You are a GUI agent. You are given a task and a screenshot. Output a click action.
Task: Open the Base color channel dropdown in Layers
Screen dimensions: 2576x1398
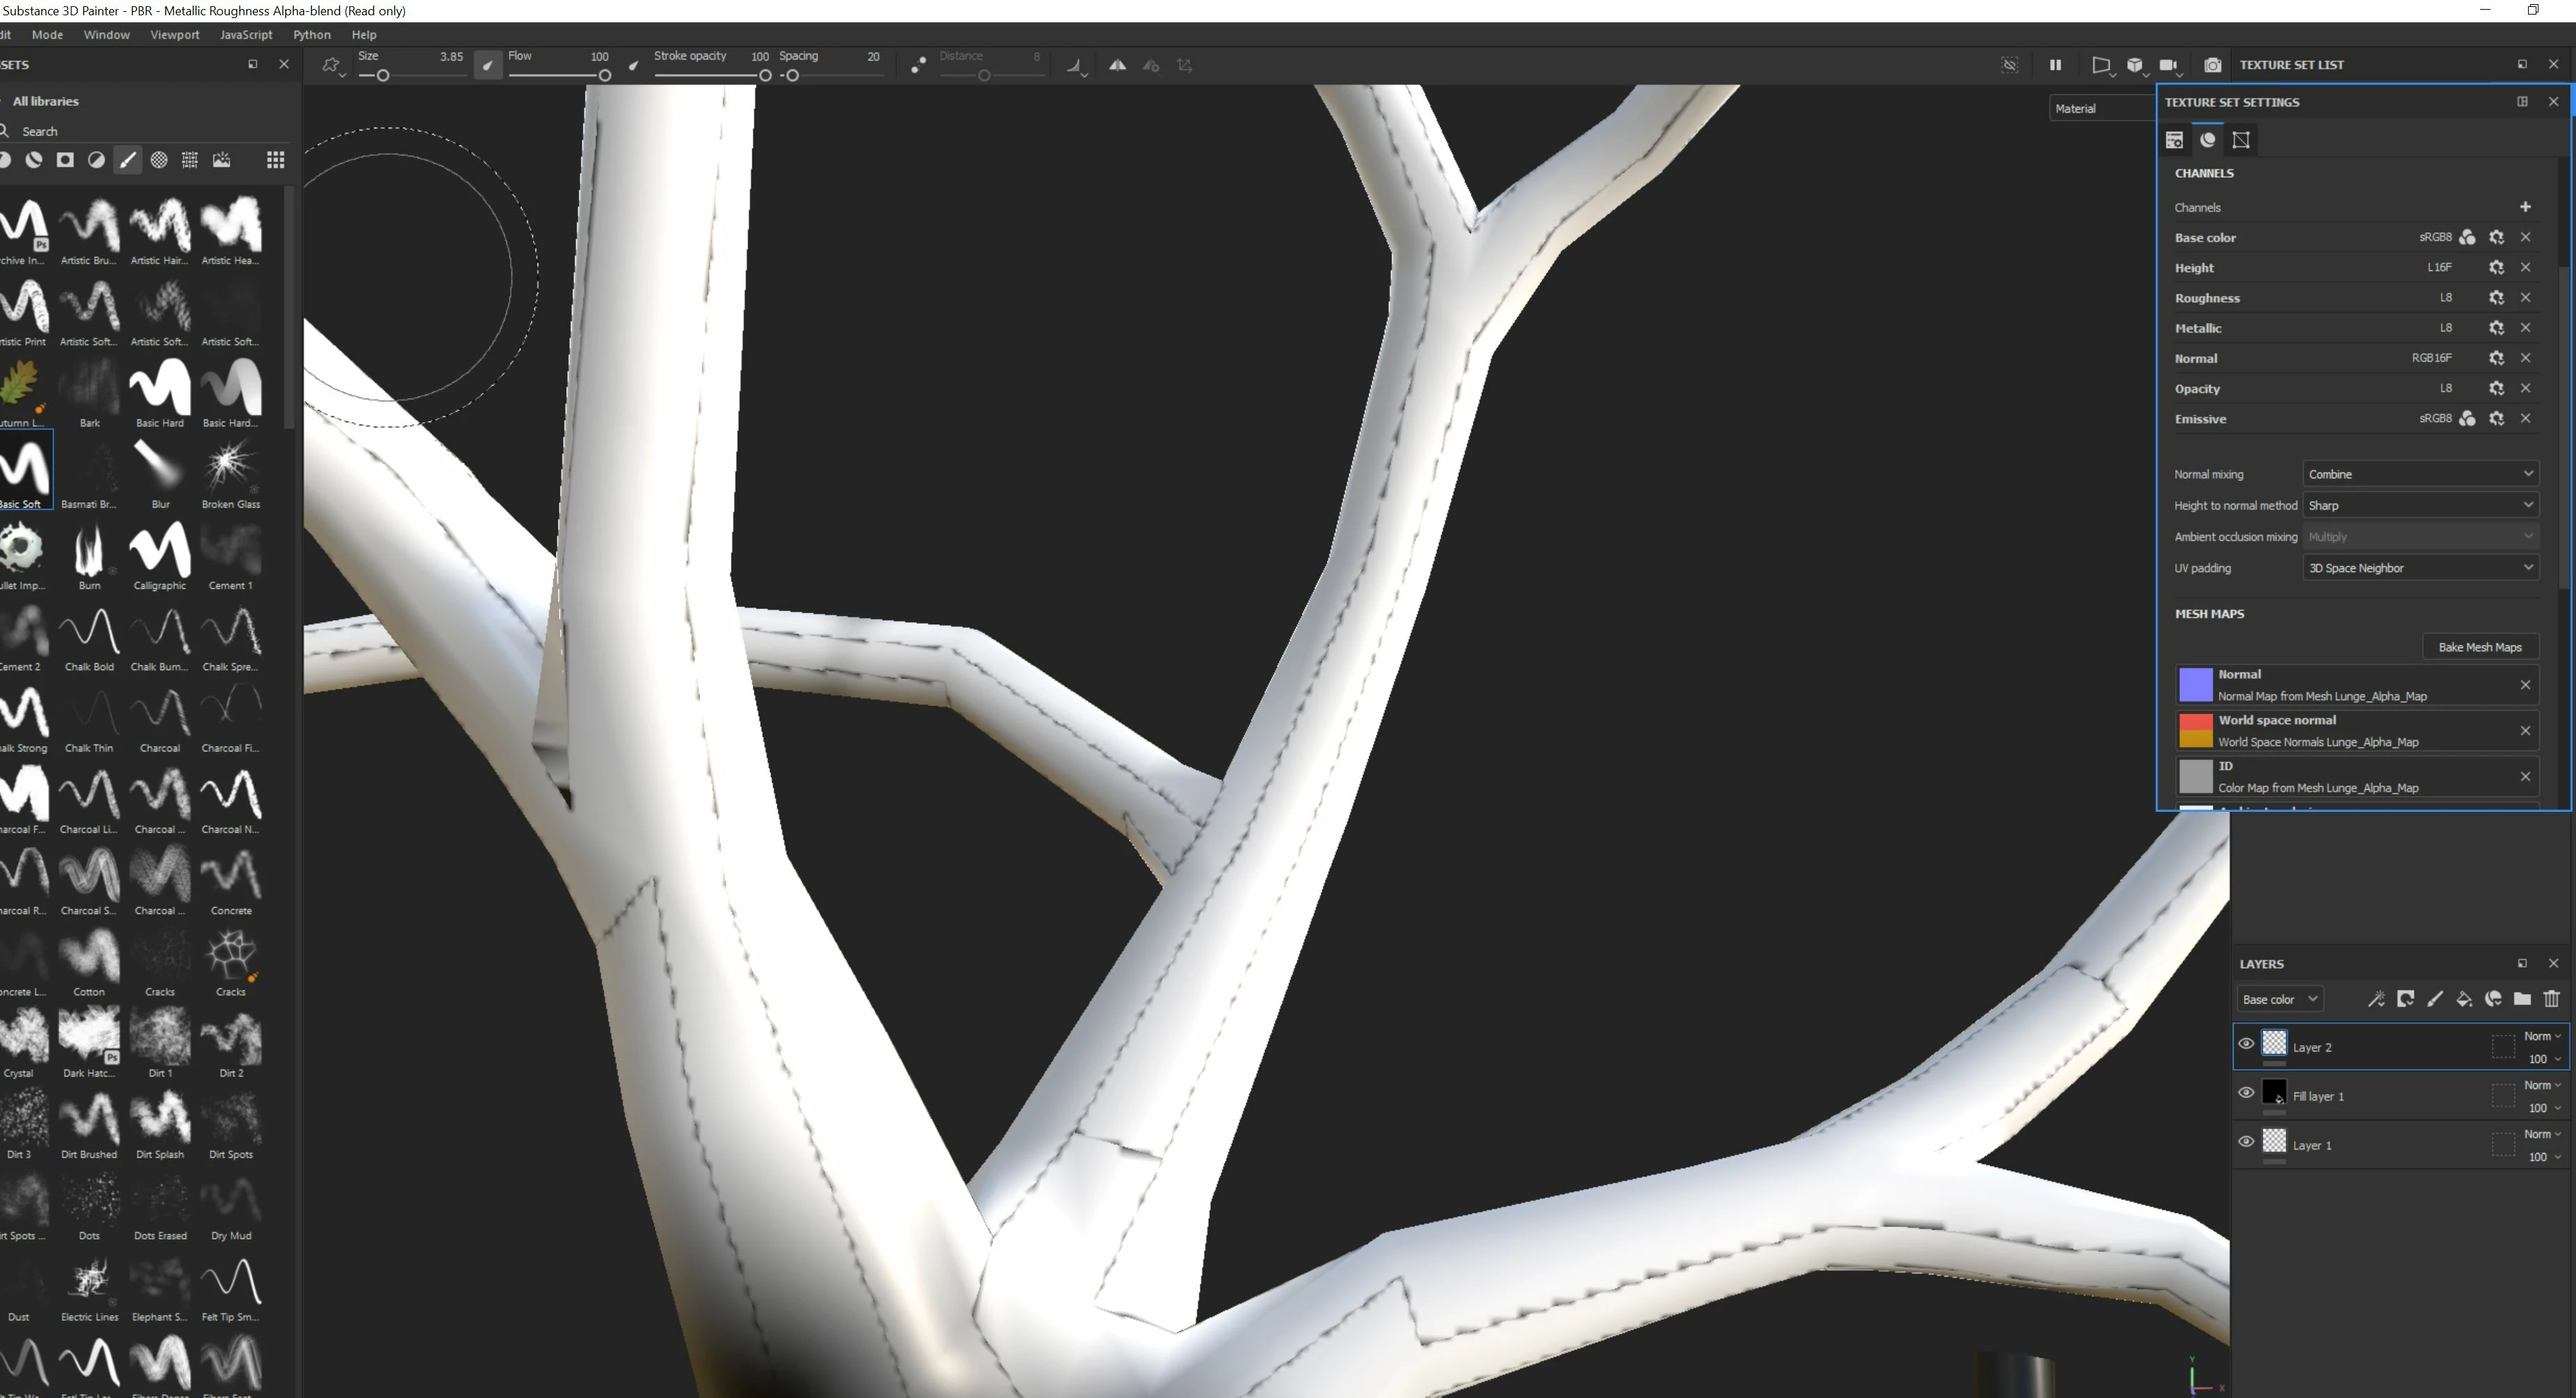click(x=2279, y=999)
